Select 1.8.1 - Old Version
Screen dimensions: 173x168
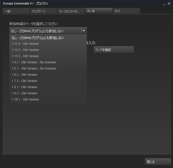(48, 87)
